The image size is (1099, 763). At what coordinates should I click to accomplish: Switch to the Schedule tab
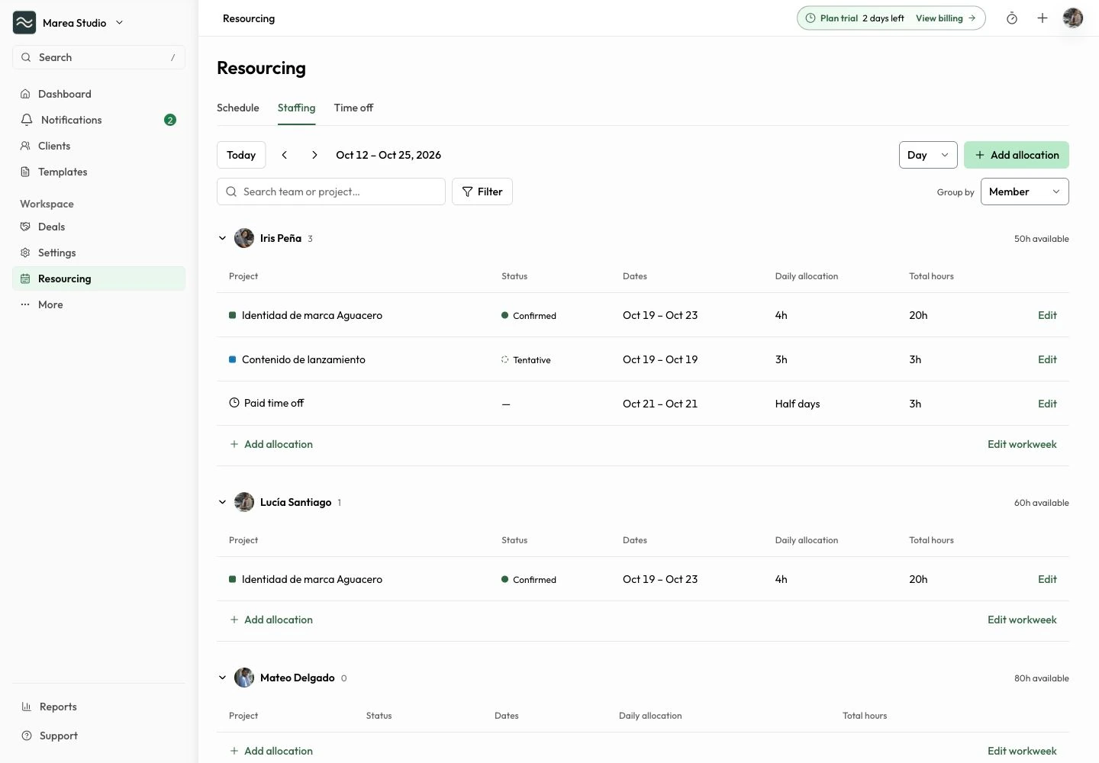point(238,108)
